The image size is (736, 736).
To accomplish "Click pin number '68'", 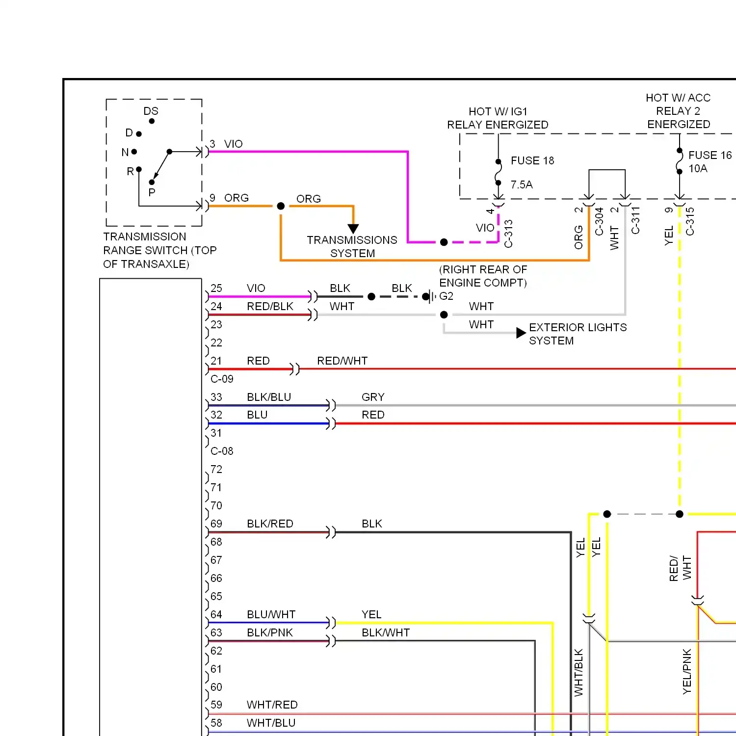I will click(216, 542).
